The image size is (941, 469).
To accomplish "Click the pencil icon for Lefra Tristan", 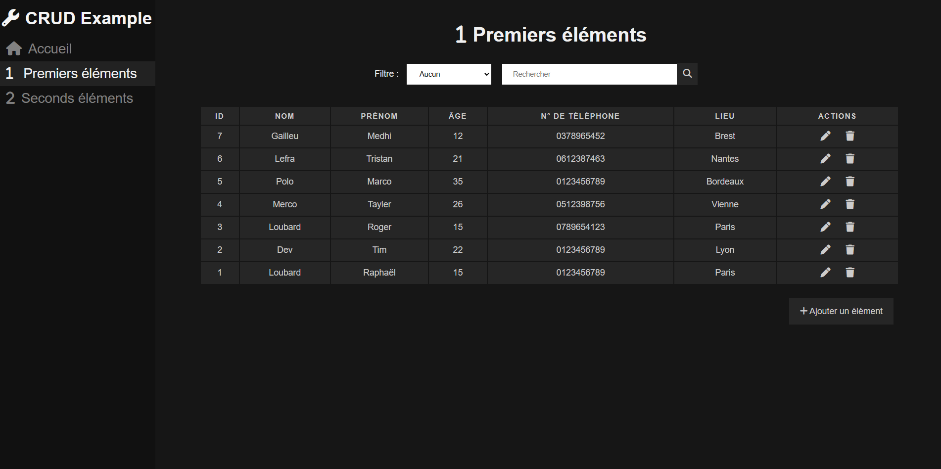I will pyautogui.click(x=825, y=159).
